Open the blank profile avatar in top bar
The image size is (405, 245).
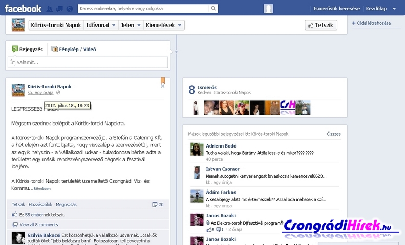[268, 9]
